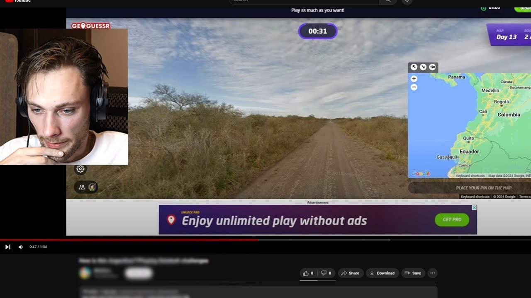531x298 pixels.
Task: Click the GeoGuessr logo
Action: coord(91,26)
